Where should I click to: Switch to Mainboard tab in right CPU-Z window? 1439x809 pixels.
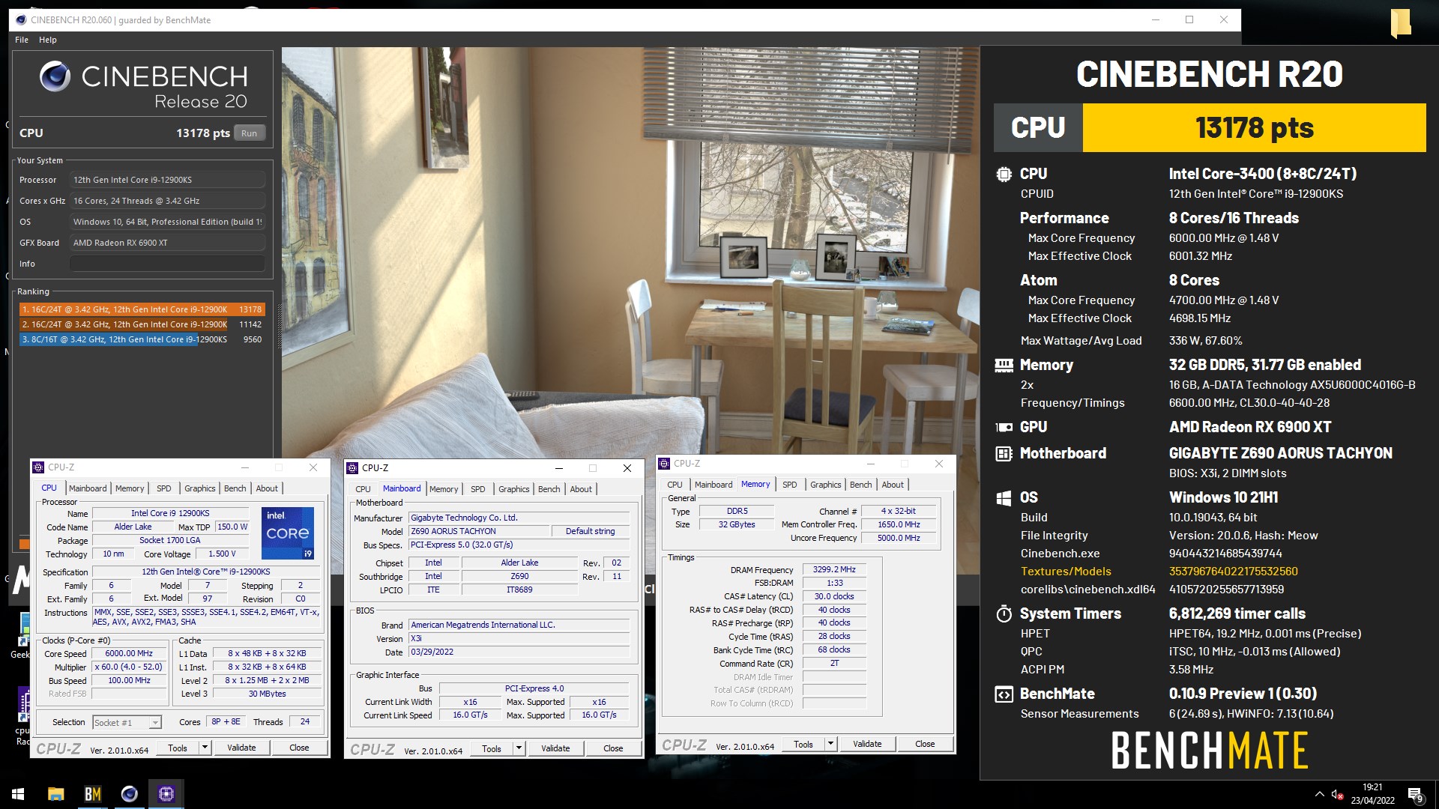pyautogui.click(x=714, y=485)
